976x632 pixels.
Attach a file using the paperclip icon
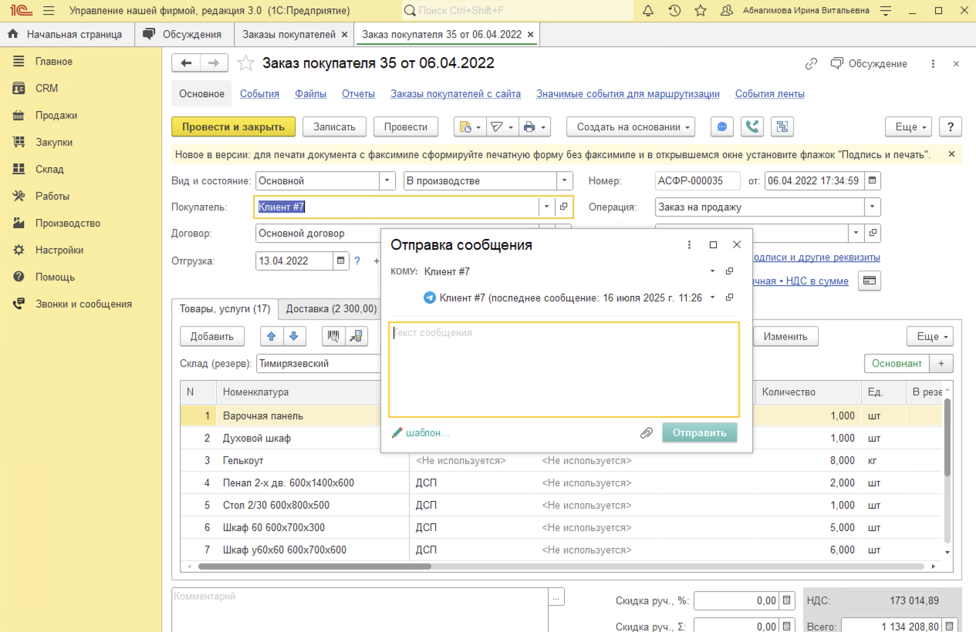click(647, 433)
